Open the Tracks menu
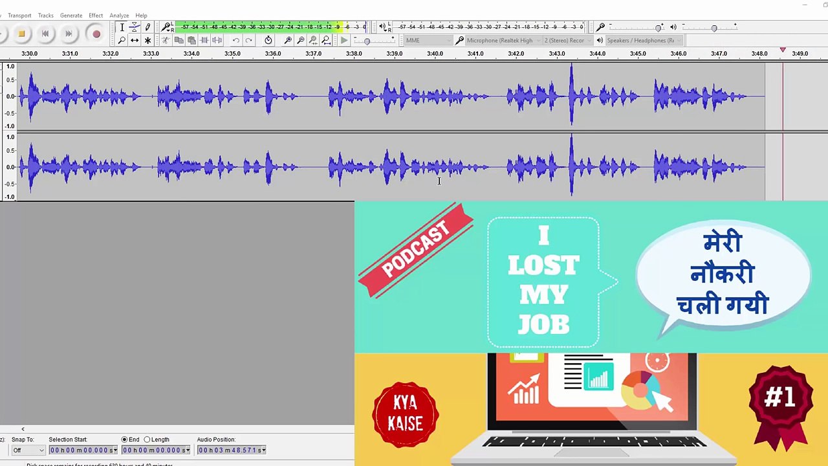 click(x=45, y=16)
